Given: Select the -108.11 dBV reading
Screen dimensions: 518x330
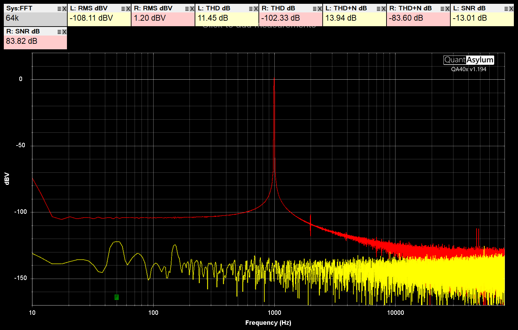Looking at the screenshot, I should [x=91, y=18].
